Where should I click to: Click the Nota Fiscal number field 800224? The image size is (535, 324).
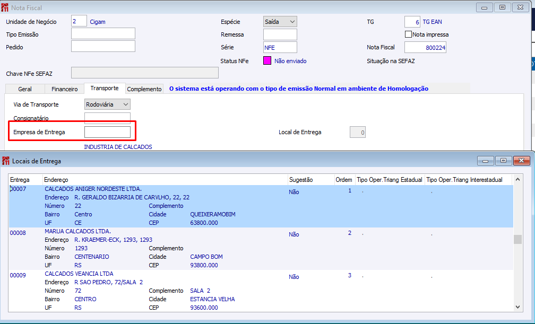pyautogui.click(x=425, y=47)
